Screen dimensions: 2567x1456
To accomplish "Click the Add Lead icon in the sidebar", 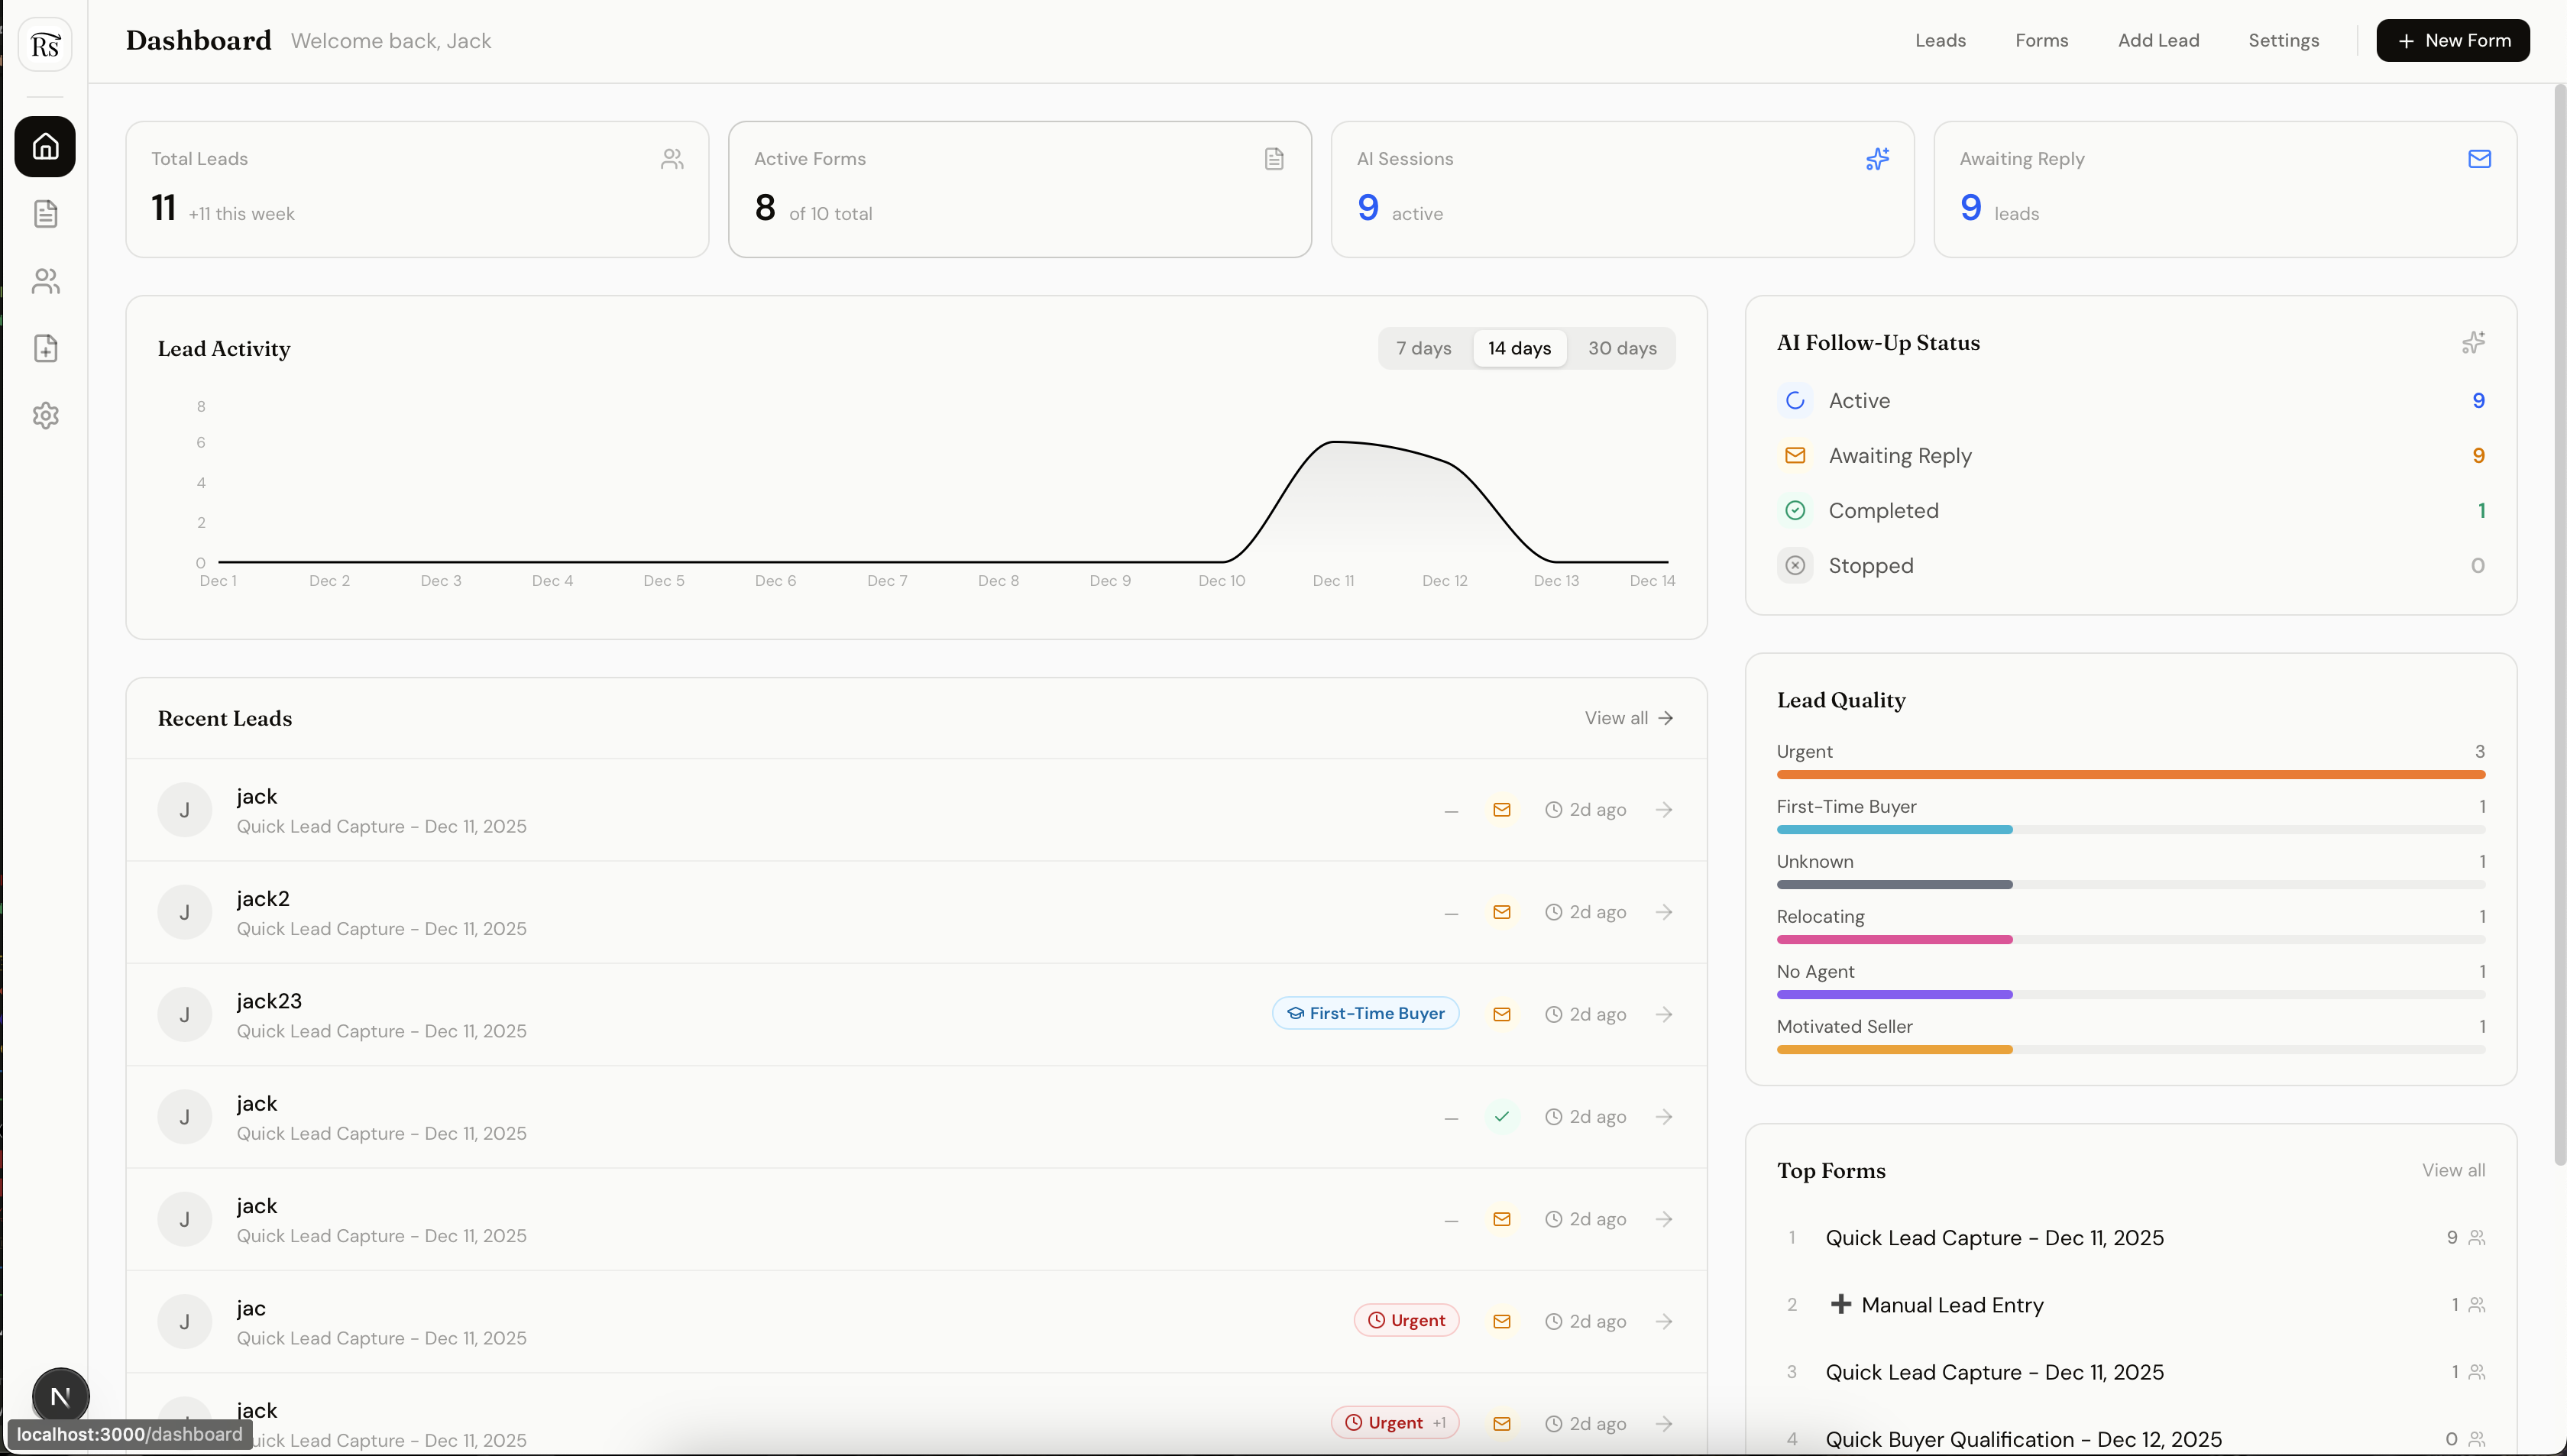I will pos(45,348).
